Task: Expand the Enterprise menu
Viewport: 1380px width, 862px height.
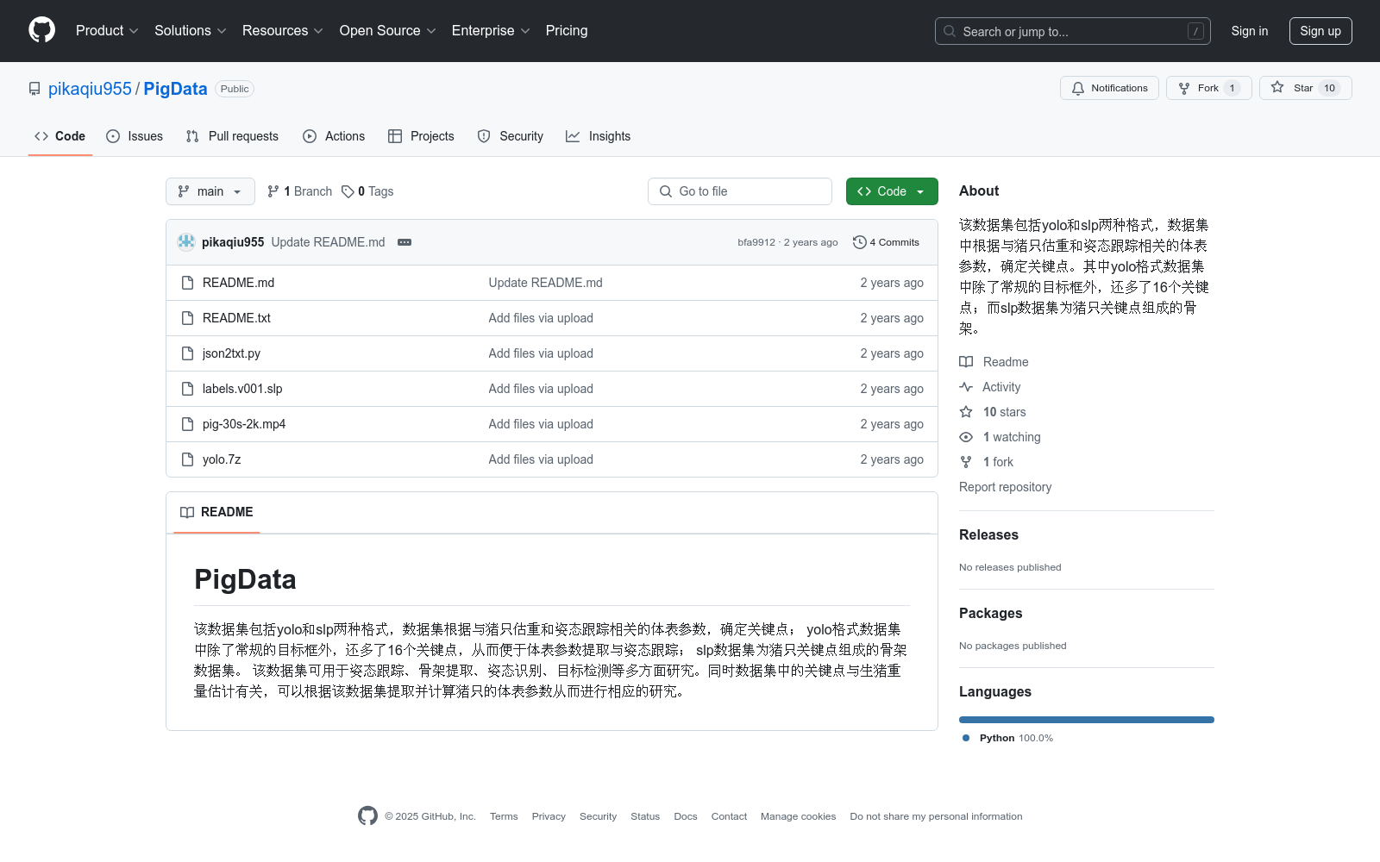Action: click(491, 30)
